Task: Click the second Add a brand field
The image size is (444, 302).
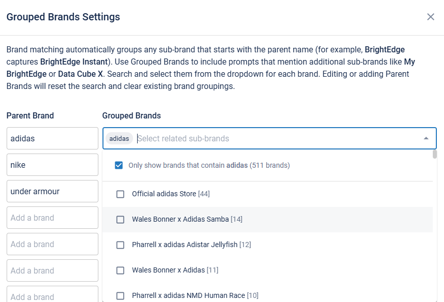Action: 53,244
